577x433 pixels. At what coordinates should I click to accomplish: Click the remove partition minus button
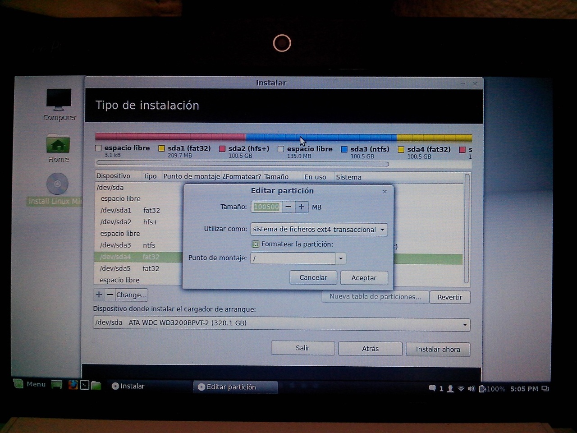[110, 295]
